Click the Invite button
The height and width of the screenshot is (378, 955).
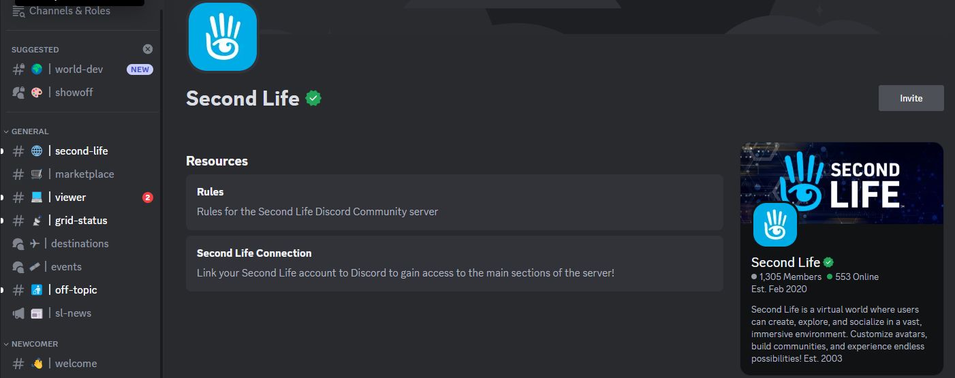(911, 98)
